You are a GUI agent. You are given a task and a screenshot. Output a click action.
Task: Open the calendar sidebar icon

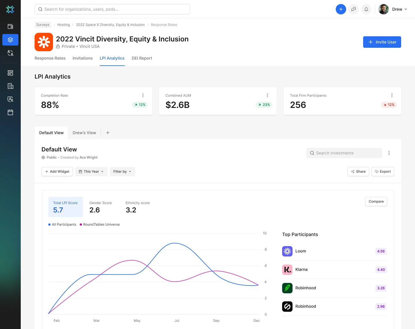pos(10,112)
